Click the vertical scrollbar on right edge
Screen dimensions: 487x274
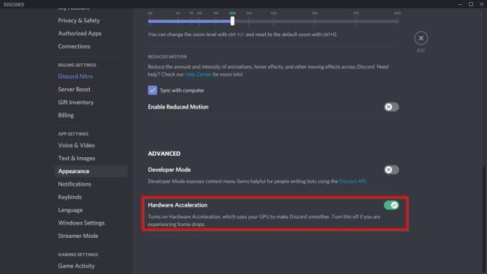pos(485,220)
